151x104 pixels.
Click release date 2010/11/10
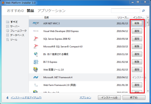[122, 54]
